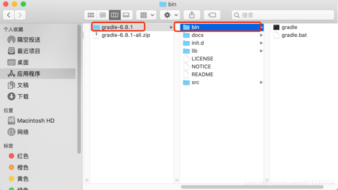The height and width of the screenshot is (190, 338).
Task: Click the sidebar vertical scrollbar
Action: (x=79, y=89)
